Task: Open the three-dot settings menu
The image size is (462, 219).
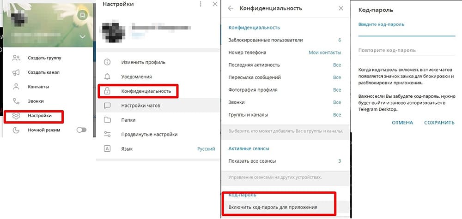Action: coord(201,4)
